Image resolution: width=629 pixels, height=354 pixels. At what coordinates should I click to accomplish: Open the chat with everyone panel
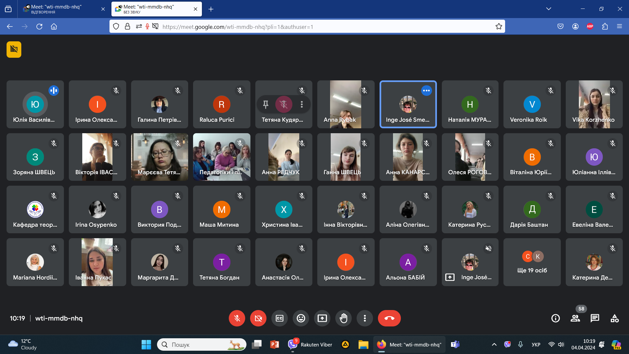tap(595, 318)
